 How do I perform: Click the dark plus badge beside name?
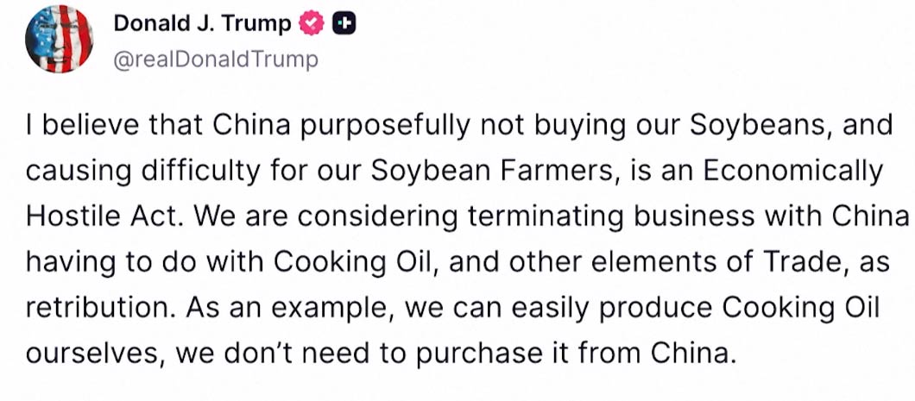(344, 24)
